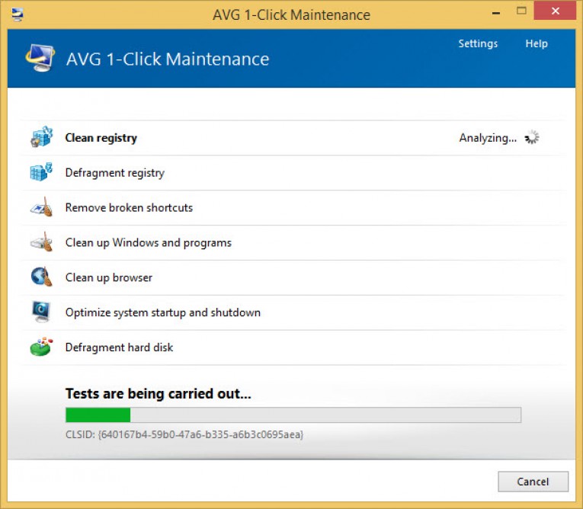Close the AVG 1-Click Maintenance window
583x509 pixels.
[555, 11]
